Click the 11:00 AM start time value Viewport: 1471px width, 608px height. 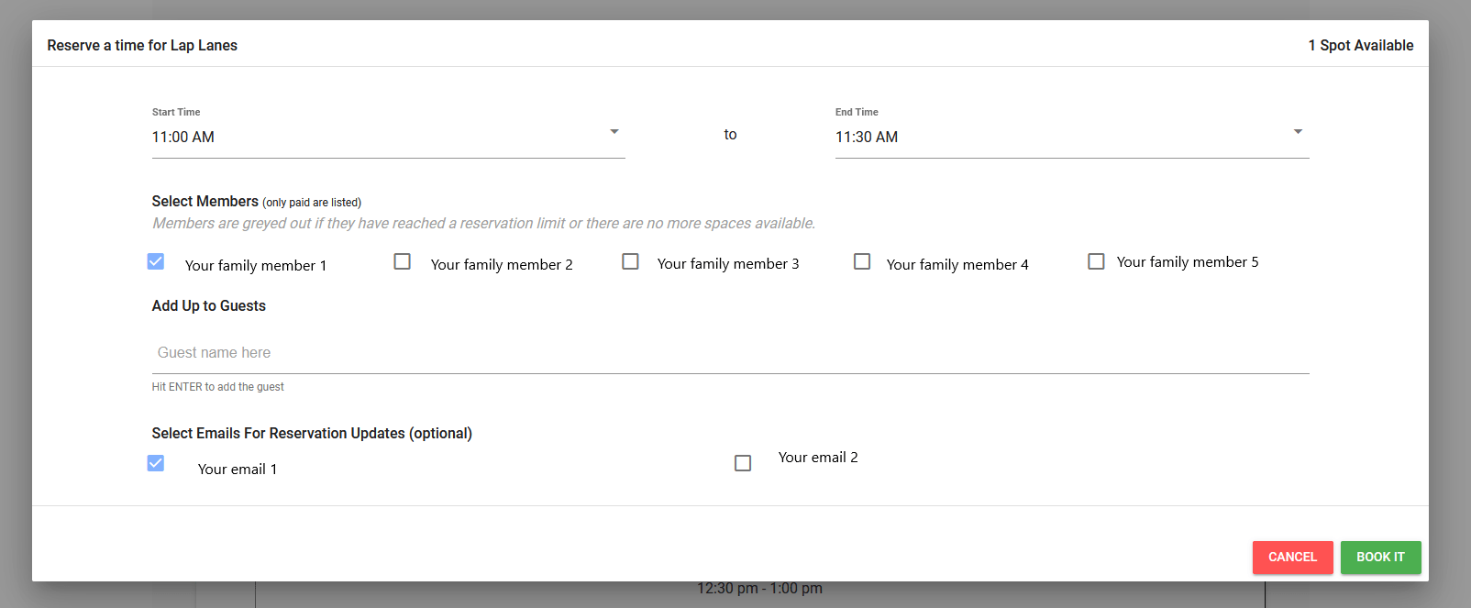click(x=183, y=138)
